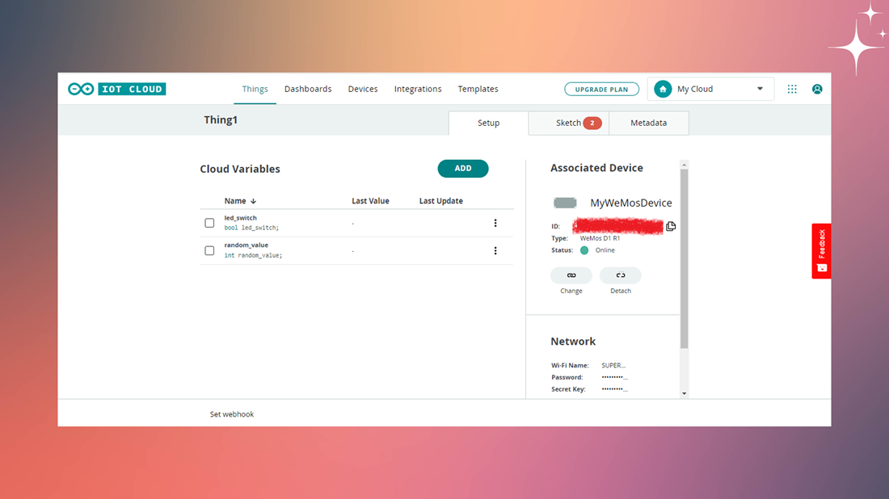Open options menu for led_switch variable

tap(495, 223)
